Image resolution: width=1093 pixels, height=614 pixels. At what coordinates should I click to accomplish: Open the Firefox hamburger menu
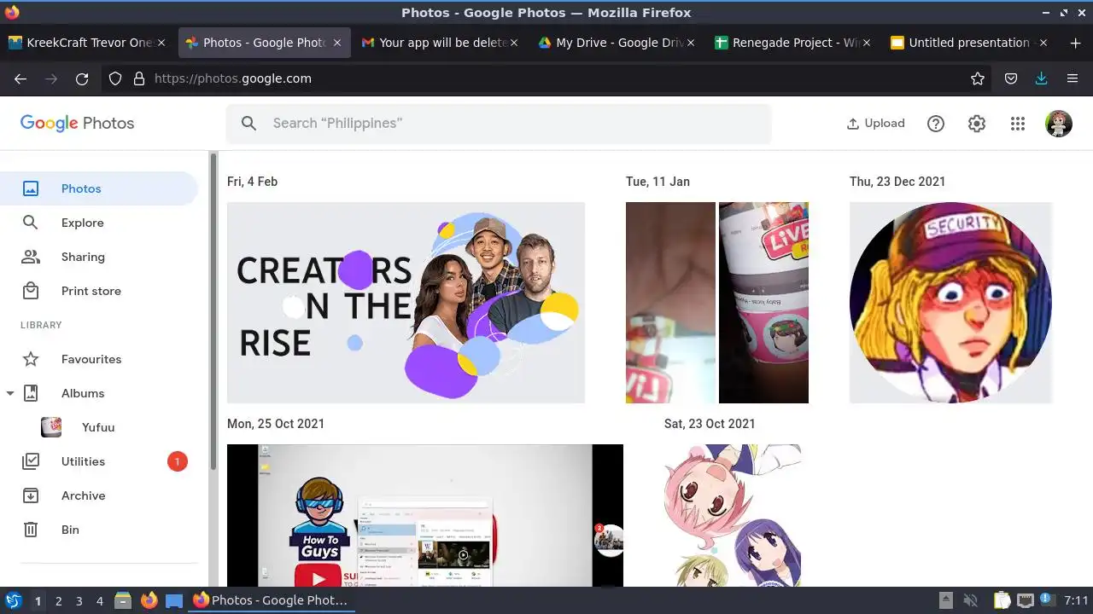point(1073,78)
